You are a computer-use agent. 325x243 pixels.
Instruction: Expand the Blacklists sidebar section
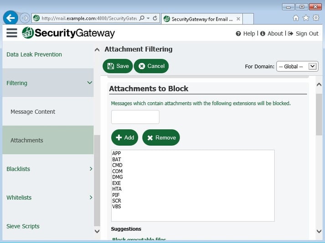coord(48,169)
